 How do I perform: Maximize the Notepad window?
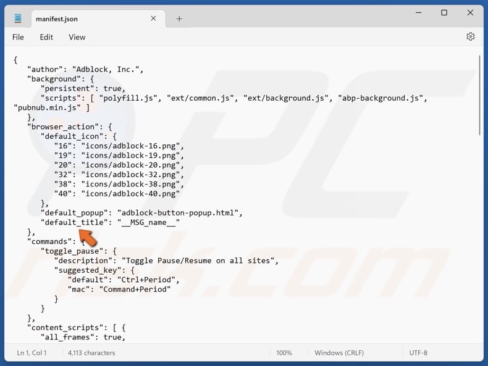[444, 13]
